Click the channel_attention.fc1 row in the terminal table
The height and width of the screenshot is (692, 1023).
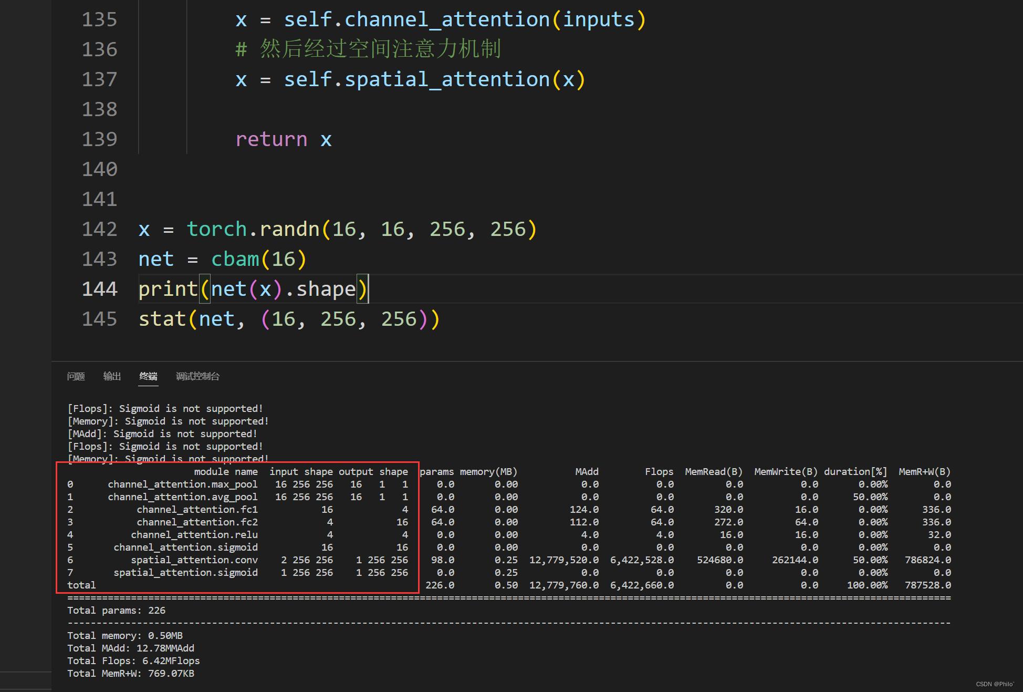click(197, 509)
